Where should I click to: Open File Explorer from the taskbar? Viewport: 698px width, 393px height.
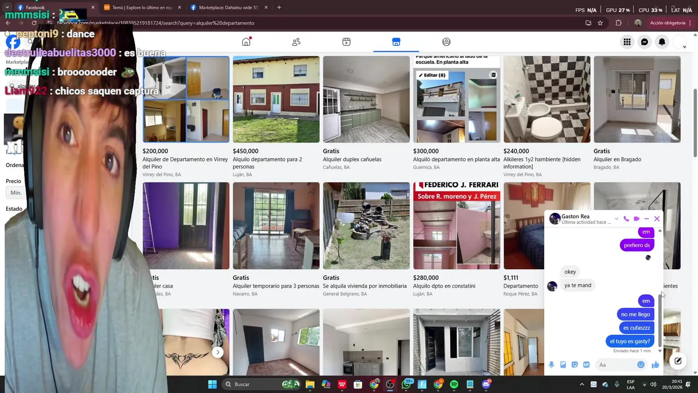pyautogui.click(x=310, y=384)
